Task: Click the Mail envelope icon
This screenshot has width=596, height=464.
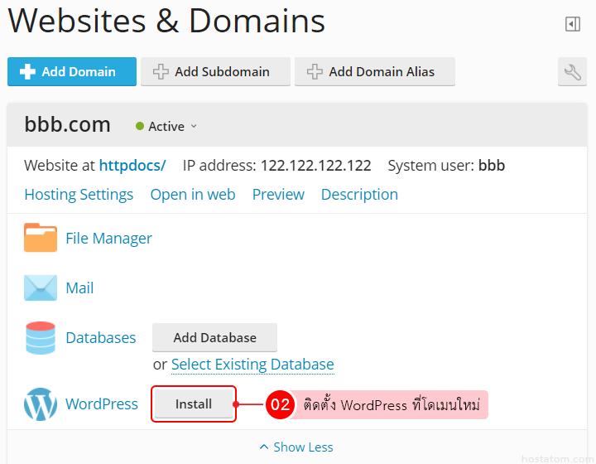Action: 41,288
